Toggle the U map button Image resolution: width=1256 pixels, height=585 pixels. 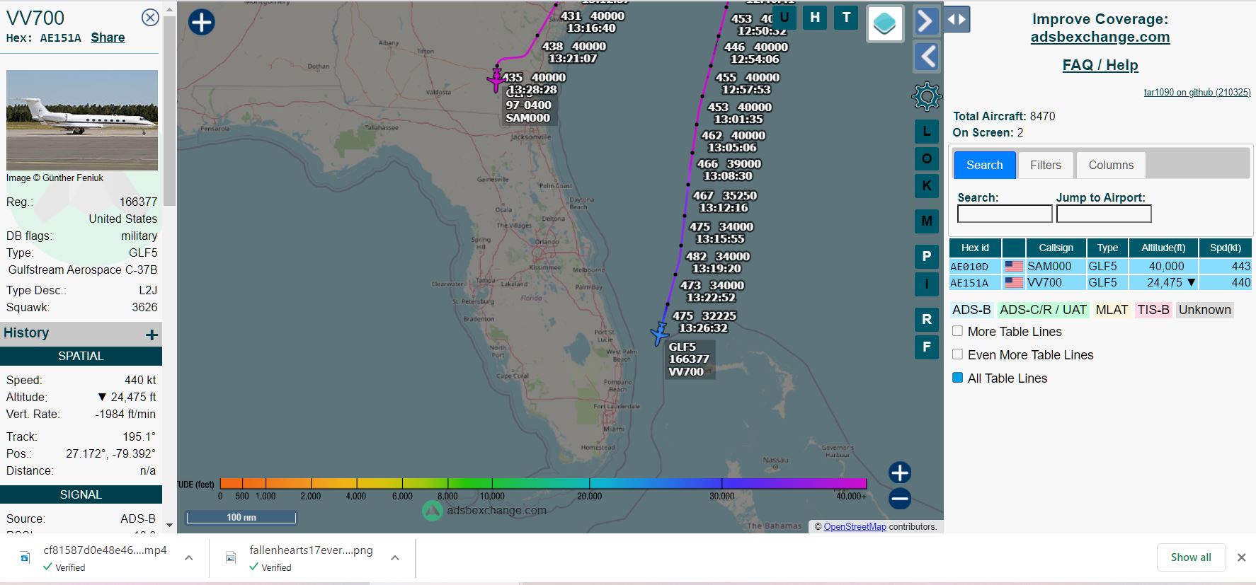coord(784,18)
